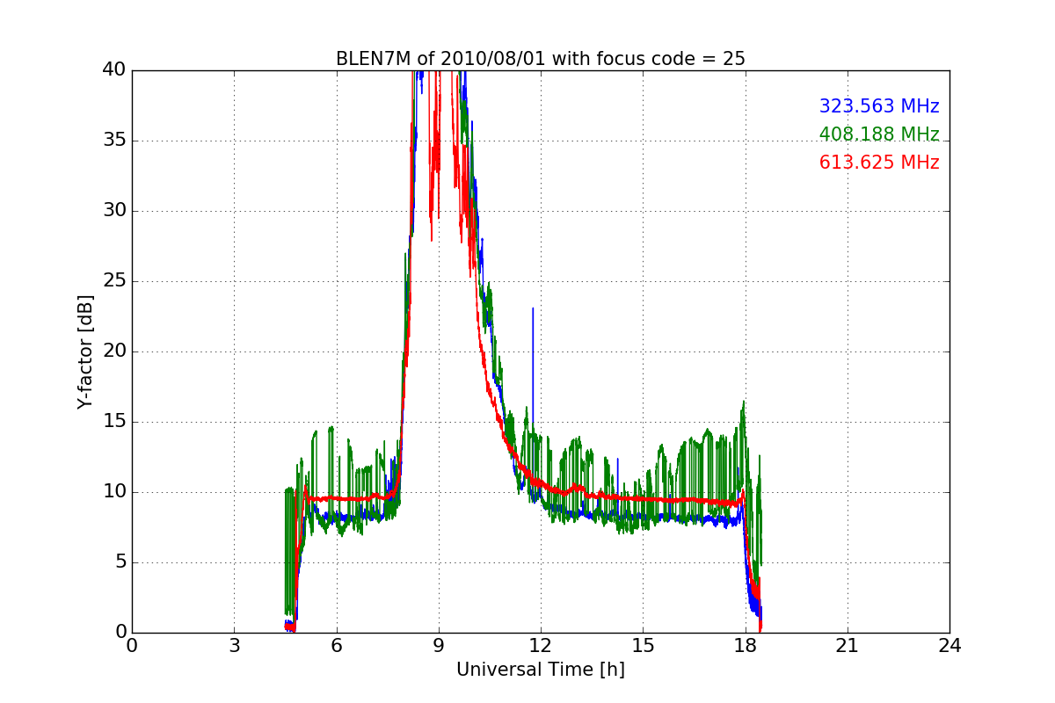Click x-axis tick label '9'

(439, 645)
